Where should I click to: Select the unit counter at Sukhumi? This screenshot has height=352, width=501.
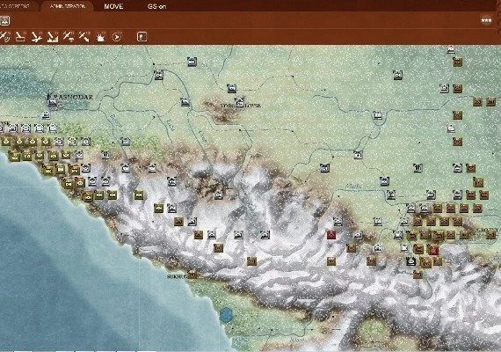tap(192, 275)
